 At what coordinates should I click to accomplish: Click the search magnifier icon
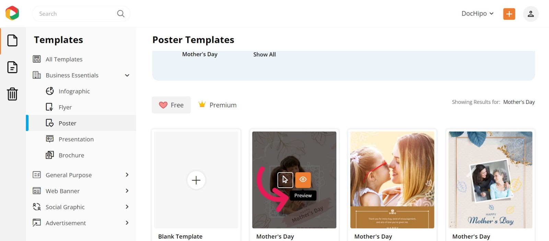[x=120, y=14]
